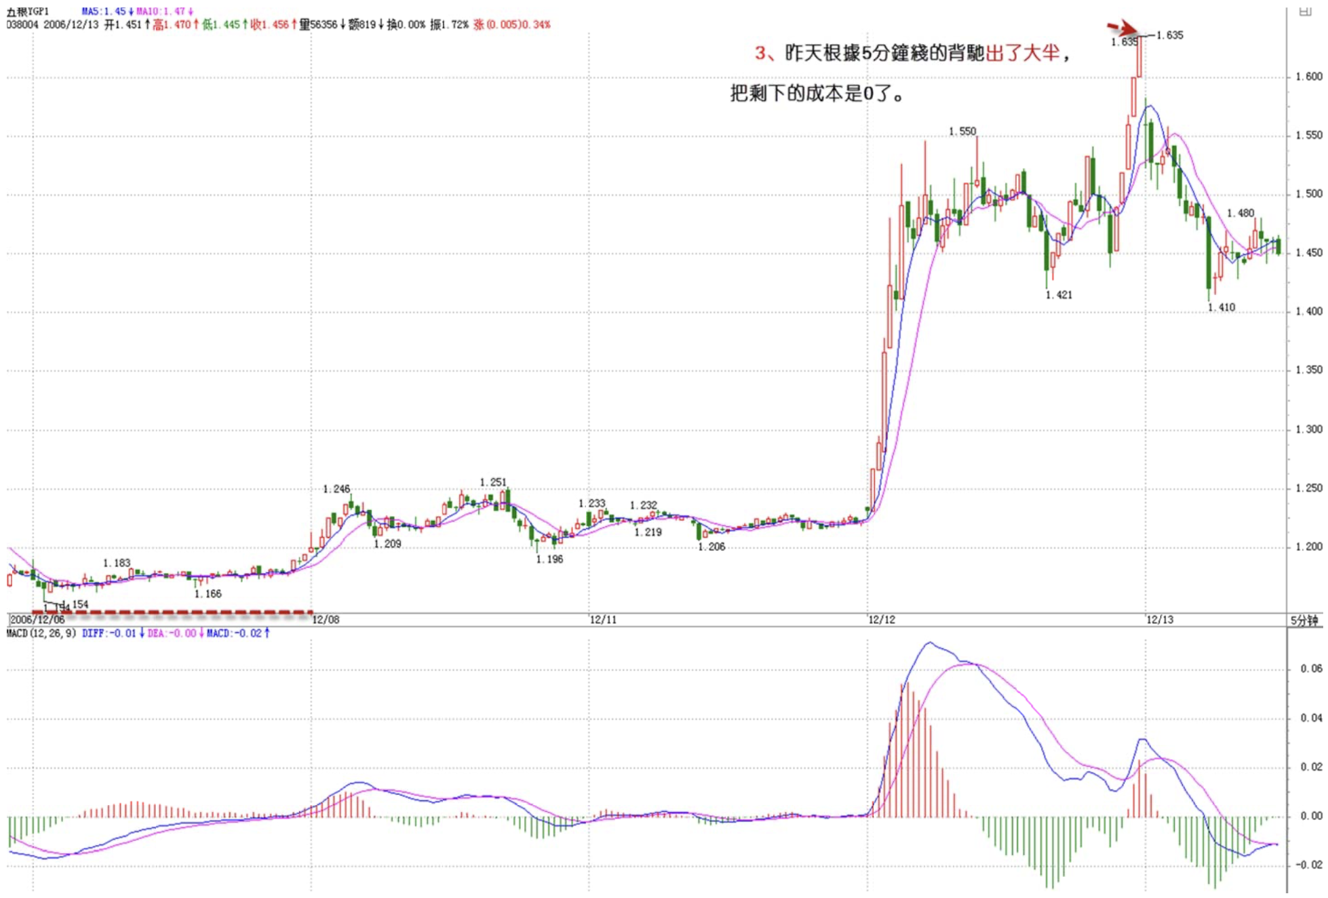Click the MA5 indicator label
The width and height of the screenshot is (1328, 898).
tap(107, 11)
